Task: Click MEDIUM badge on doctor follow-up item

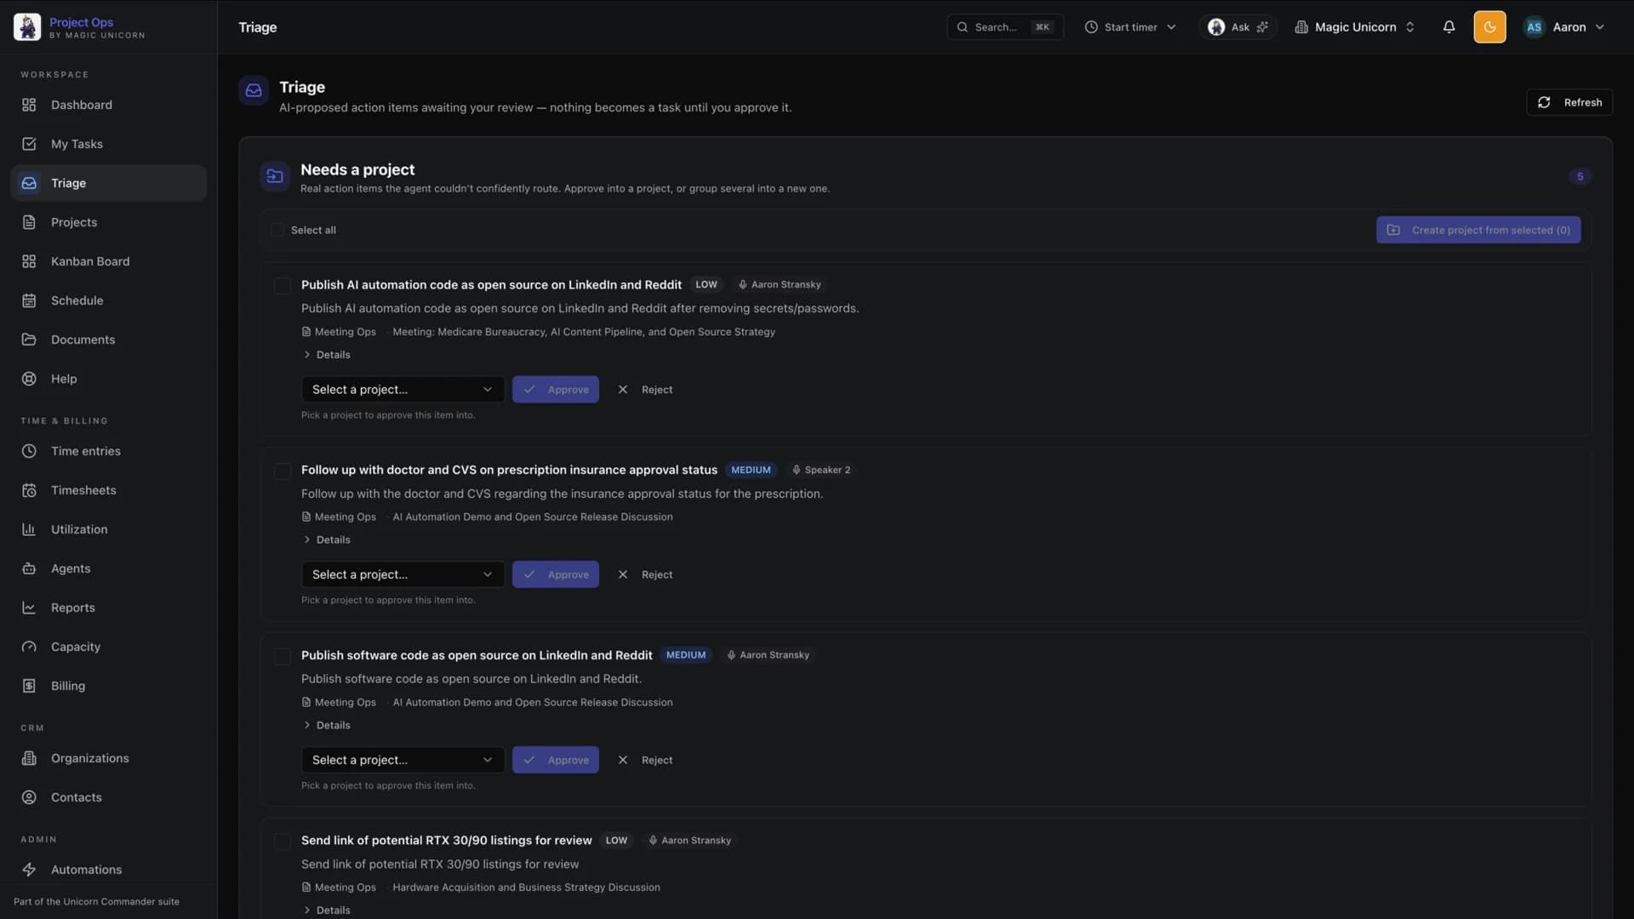Action: tap(751, 470)
